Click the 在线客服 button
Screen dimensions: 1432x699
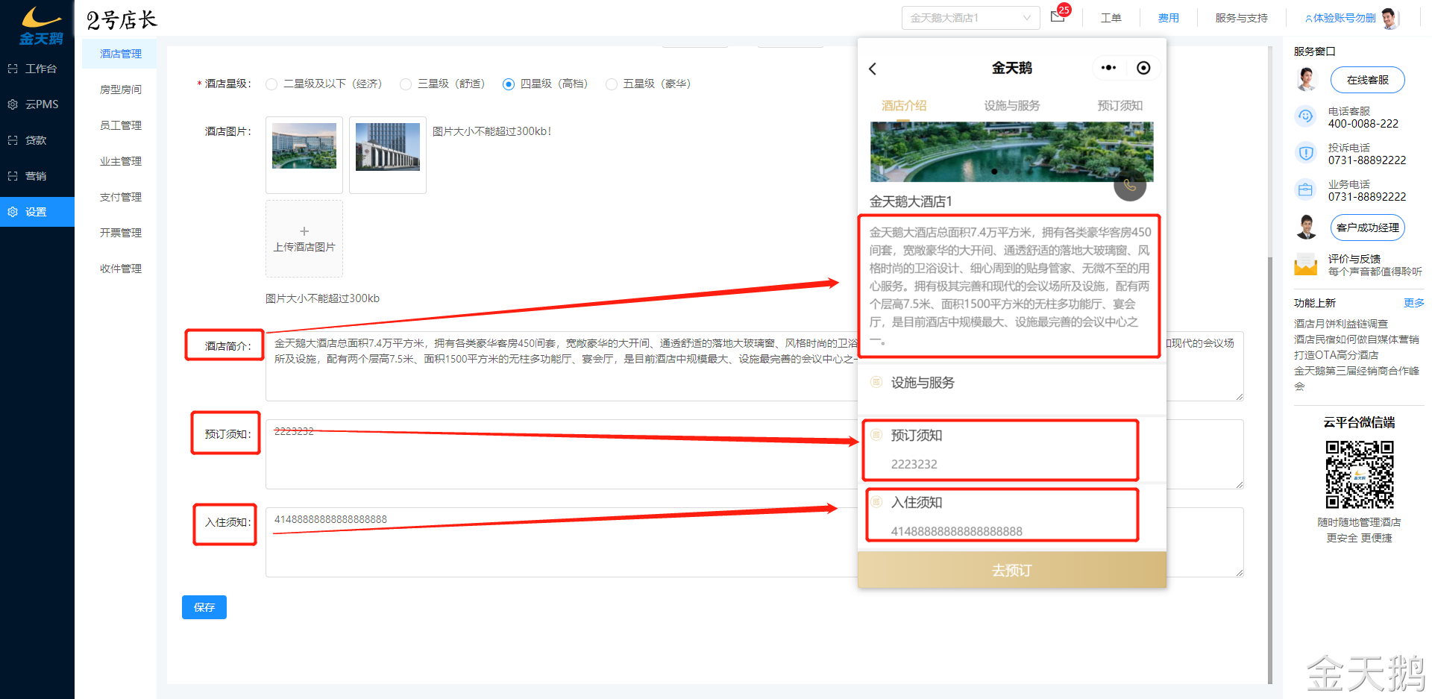coord(1367,80)
